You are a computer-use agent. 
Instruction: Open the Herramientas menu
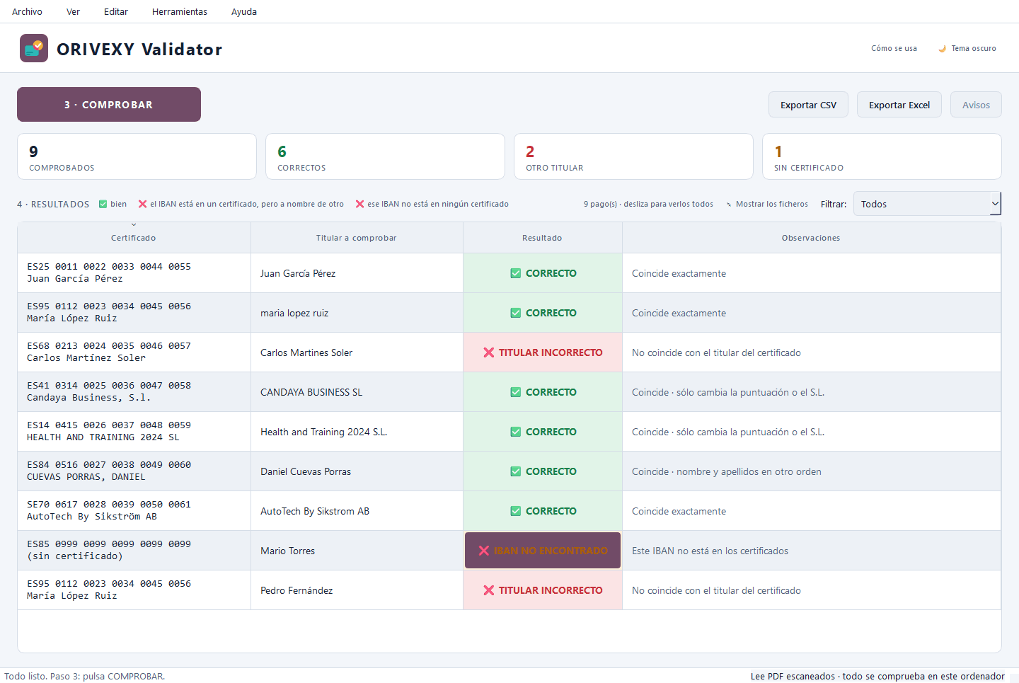[180, 12]
